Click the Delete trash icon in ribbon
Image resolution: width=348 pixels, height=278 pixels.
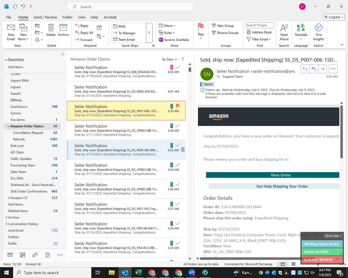pyautogui.click(x=51, y=30)
